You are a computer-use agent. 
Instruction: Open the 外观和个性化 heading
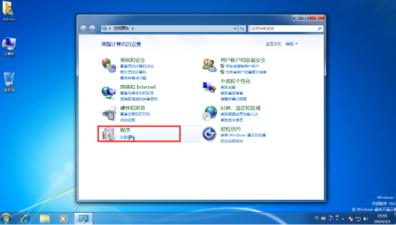click(x=235, y=81)
